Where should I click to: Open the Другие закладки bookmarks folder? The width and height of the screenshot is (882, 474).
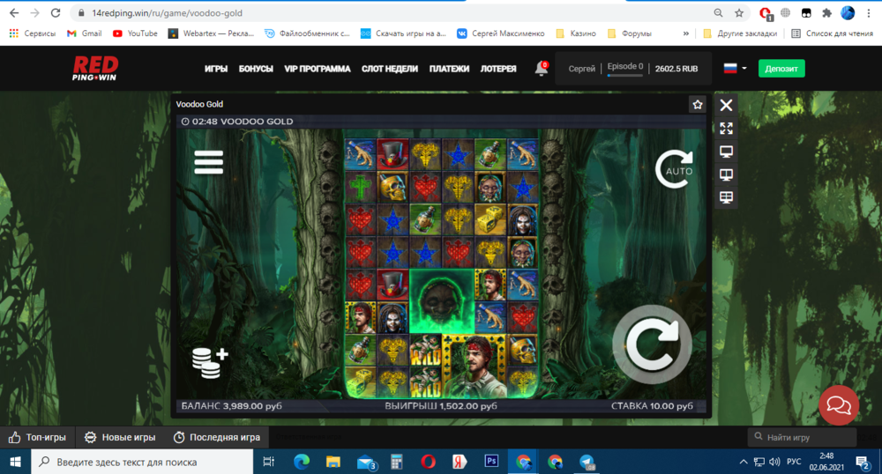click(x=741, y=33)
